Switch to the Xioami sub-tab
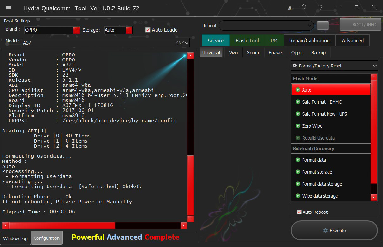The width and height of the screenshot is (383, 247). coord(253,53)
